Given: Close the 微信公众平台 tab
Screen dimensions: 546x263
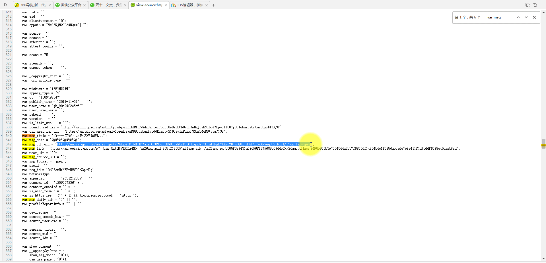Looking at the screenshot, I should 85,5.
